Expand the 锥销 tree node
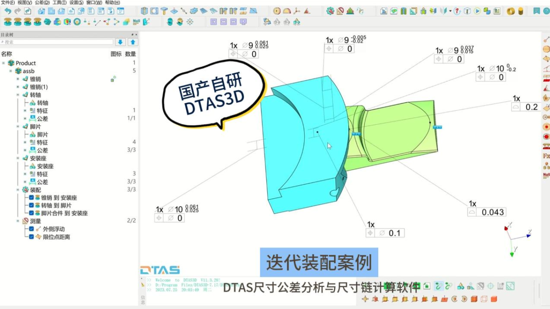Screen dimensions: 550x309 [x=18, y=79]
